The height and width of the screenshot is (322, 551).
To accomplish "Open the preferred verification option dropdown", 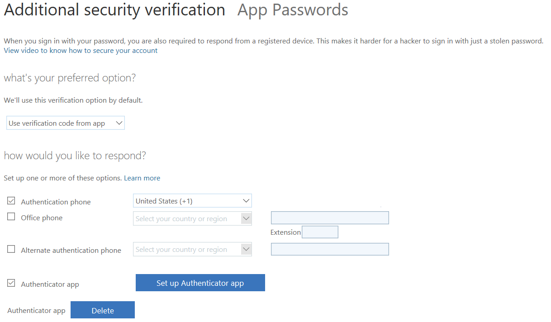I will pos(66,123).
